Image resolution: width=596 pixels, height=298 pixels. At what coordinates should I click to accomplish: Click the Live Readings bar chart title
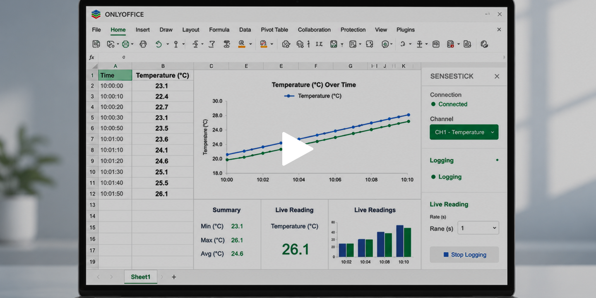point(375,210)
